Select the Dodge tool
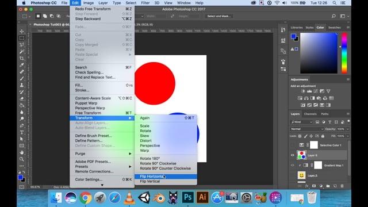368x207 pixels. [x=22, y=119]
